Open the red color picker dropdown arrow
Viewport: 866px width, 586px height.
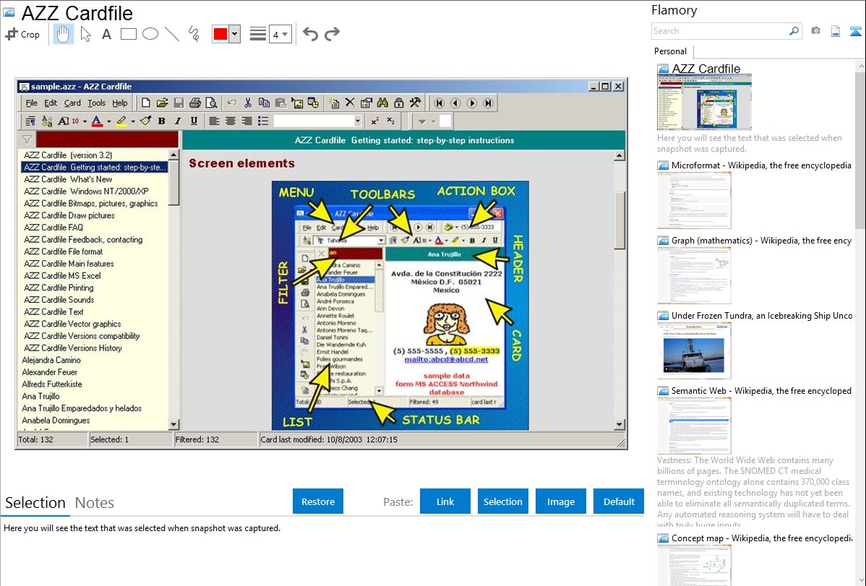pyautogui.click(x=234, y=34)
